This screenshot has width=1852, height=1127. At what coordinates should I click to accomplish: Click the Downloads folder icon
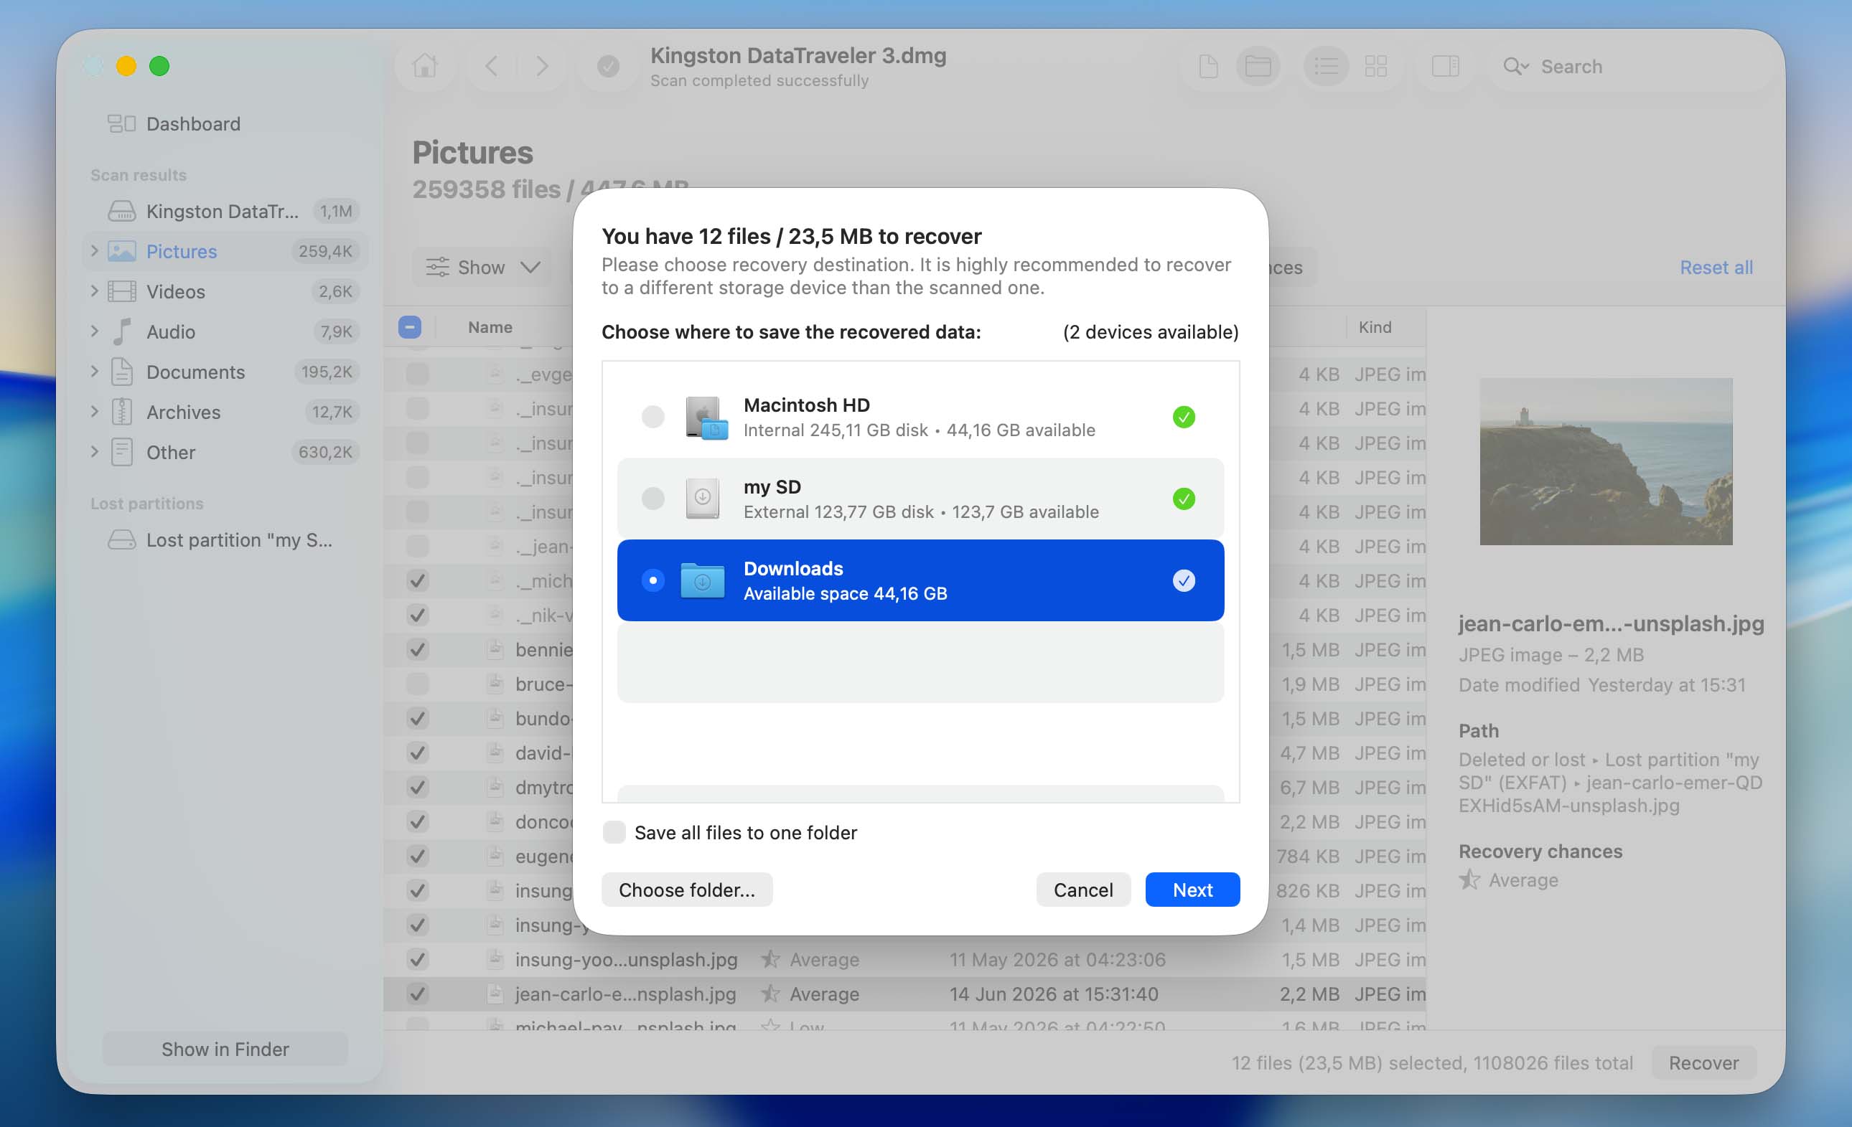[702, 580]
